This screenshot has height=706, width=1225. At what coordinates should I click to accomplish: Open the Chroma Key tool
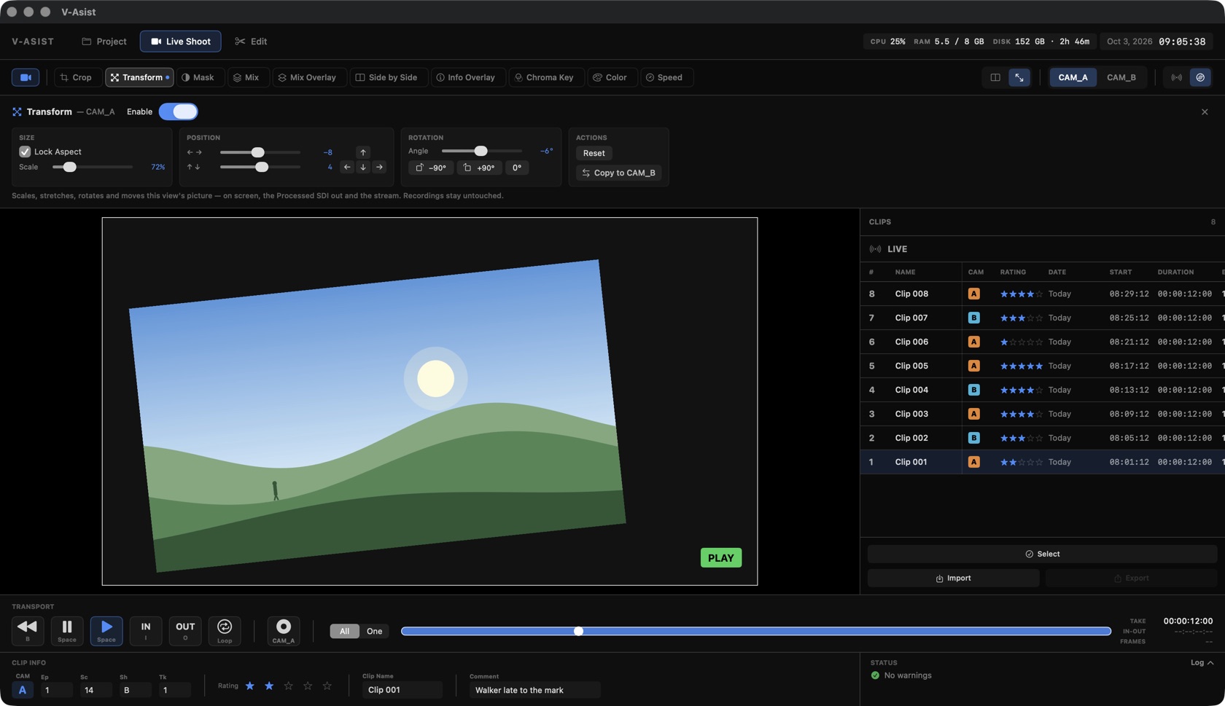coord(543,77)
